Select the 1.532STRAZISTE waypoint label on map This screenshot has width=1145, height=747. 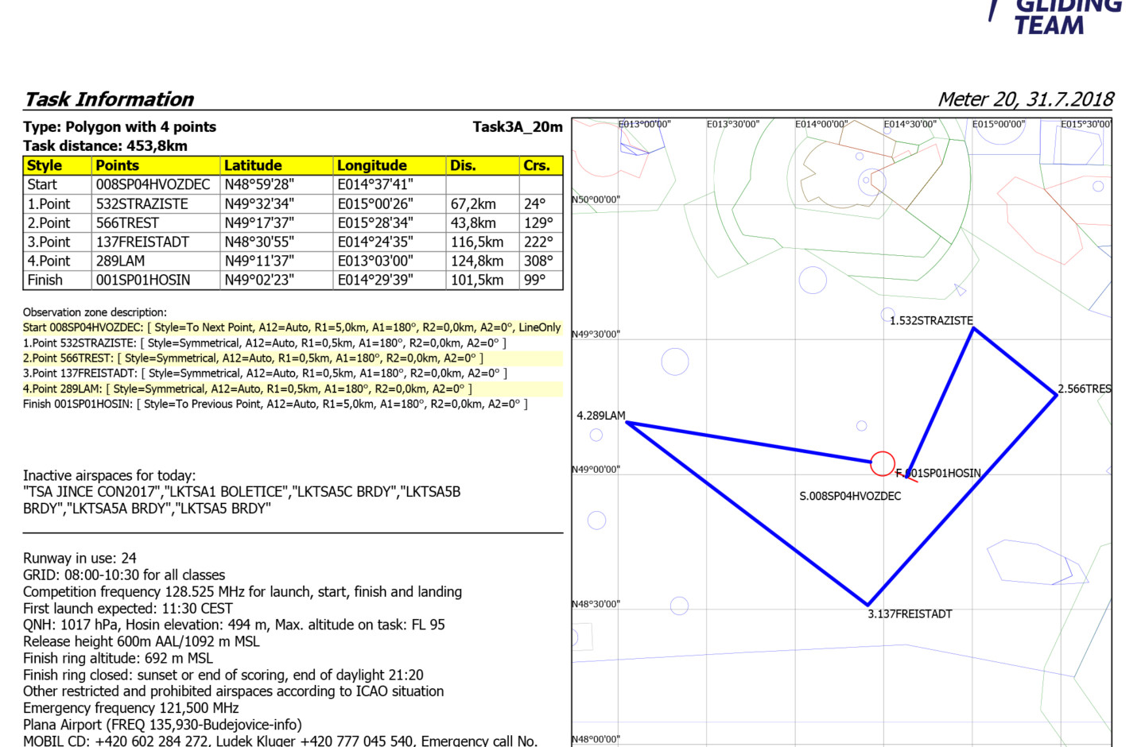[931, 321]
